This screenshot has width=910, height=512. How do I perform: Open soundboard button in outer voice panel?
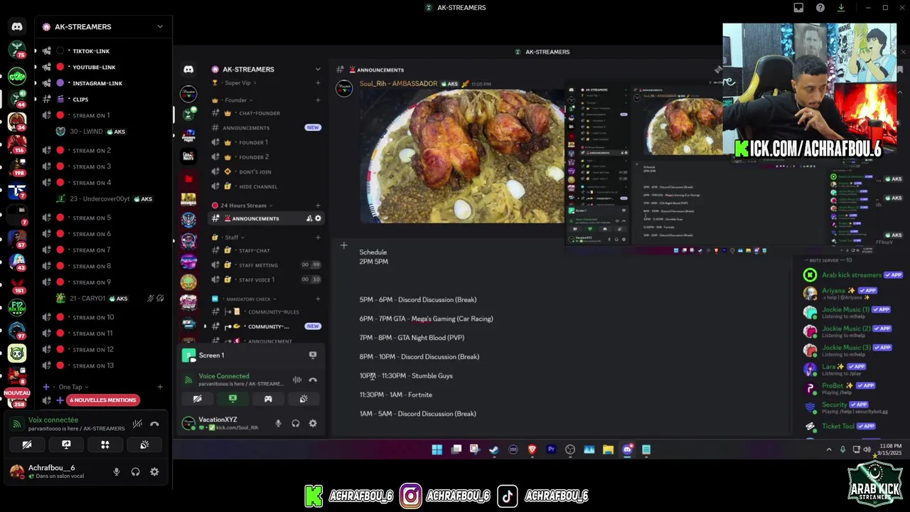(144, 444)
